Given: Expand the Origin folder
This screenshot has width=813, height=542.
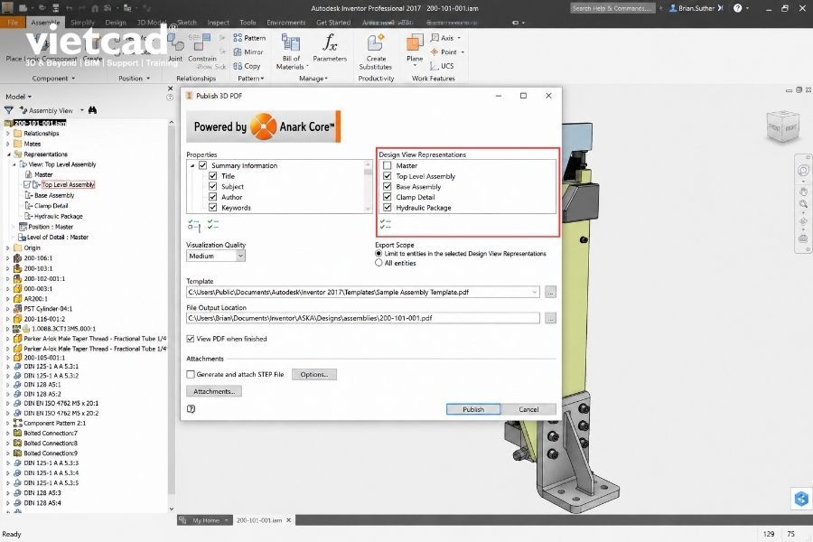Looking at the screenshot, I should click(8, 248).
